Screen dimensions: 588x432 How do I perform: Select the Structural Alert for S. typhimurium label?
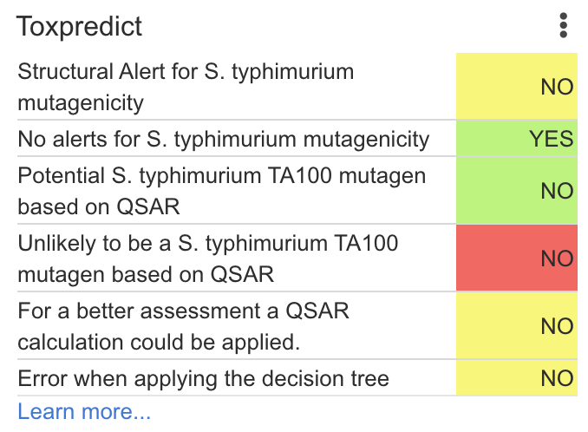click(186, 87)
